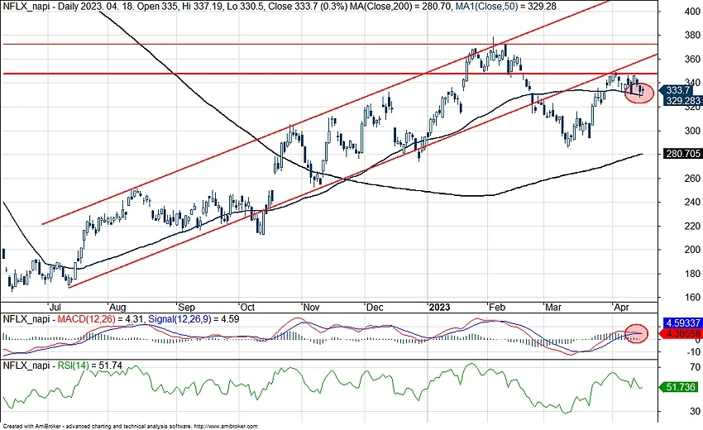
Task: Click the Dec label on the time axis
Action: coord(375,308)
